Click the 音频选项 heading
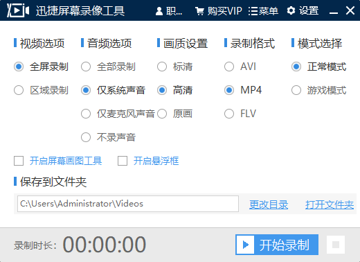Image resolution: width=360 pixels, height=262 pixels. pyautogui.click(x=109, y=44)
